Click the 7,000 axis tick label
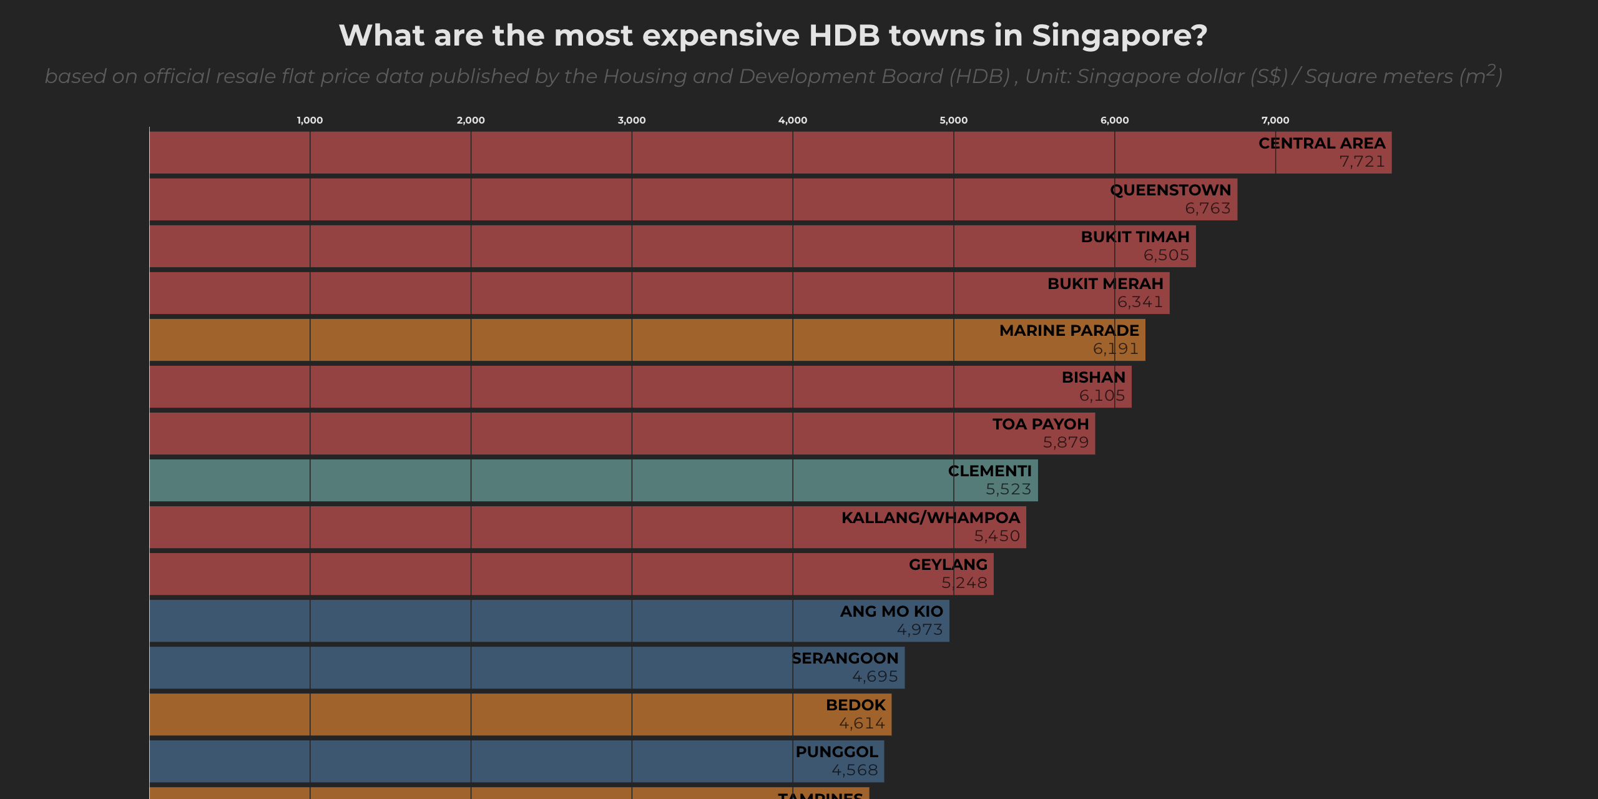The height and width of the screenshot is (799, 1598). (1275, 120)
